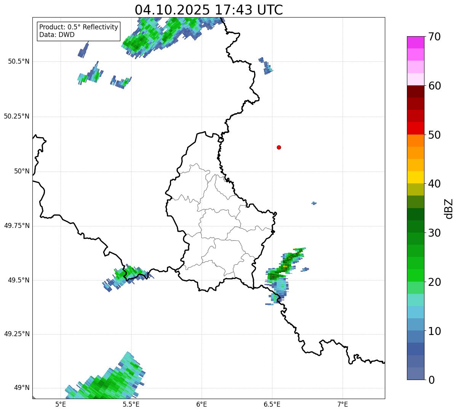
Task: Click the dark maroon colorbar segment below 60
Action: [415, 91]
